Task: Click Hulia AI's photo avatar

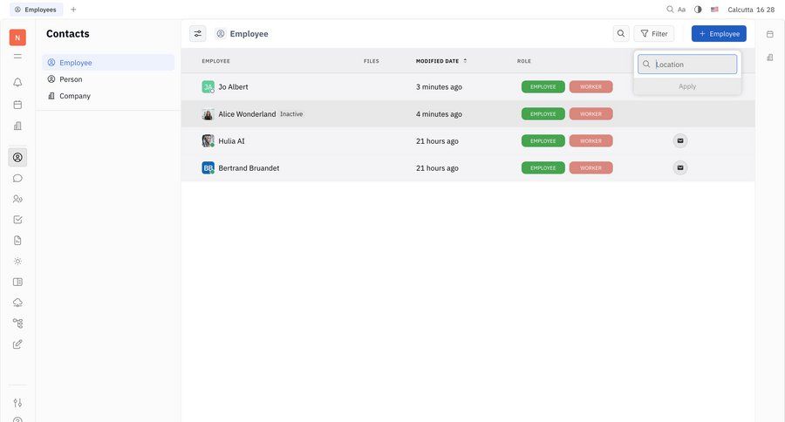Action: (208, 140)
